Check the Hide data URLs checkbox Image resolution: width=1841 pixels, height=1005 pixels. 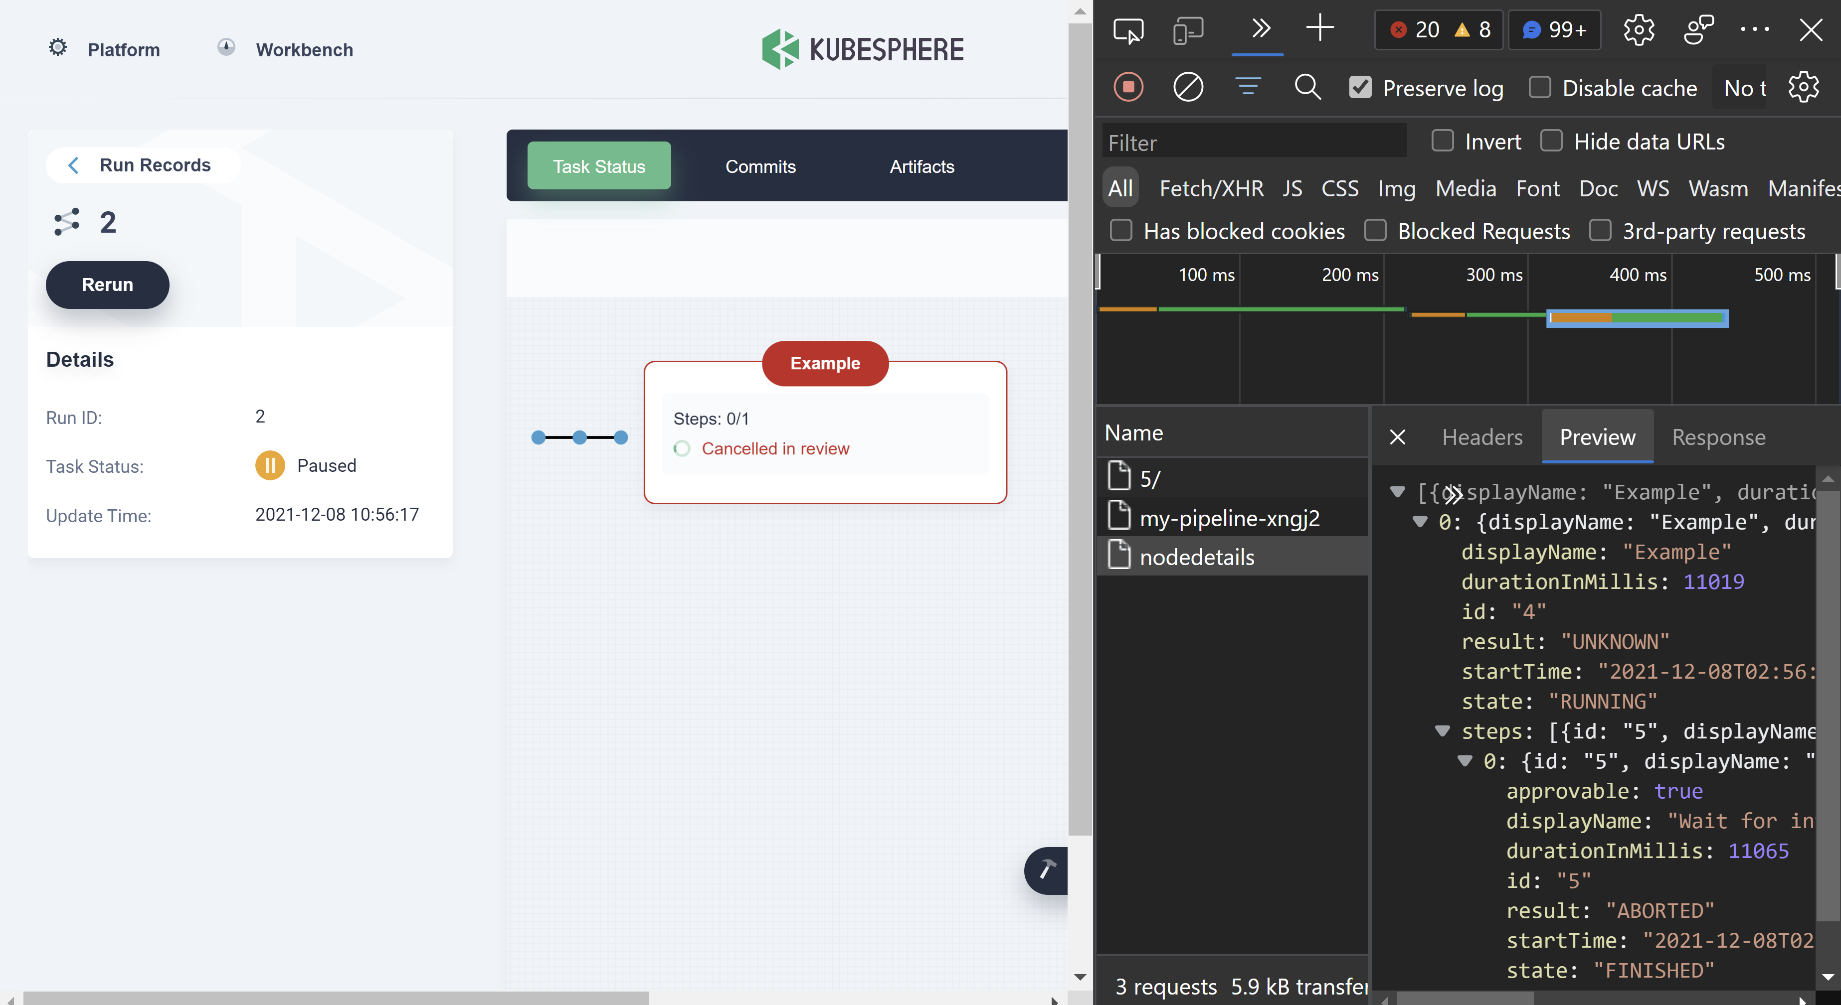click(1552, 141)
